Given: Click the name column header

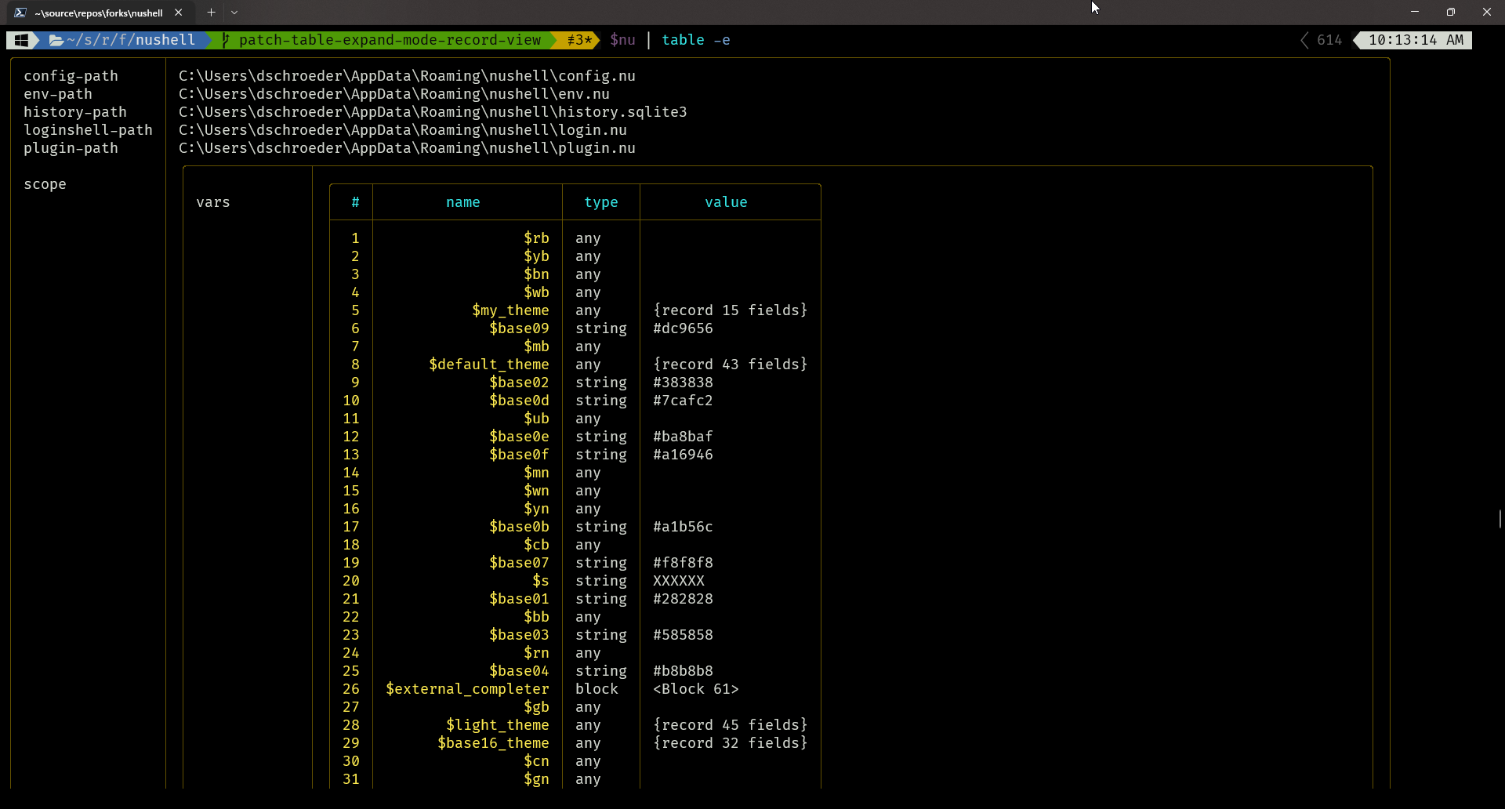Looking at the screenshot, I should [463, 202].
